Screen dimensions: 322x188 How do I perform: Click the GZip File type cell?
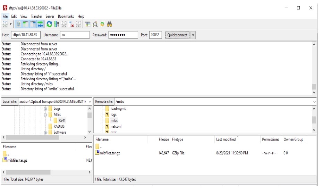pyautogui.click(x=178, y=153)
